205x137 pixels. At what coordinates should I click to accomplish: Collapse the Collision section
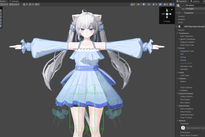pos(177,78)
